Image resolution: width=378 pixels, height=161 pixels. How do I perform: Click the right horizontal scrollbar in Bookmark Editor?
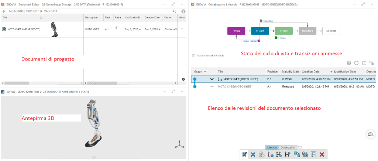pyautogui.click(x=102, y=83)
